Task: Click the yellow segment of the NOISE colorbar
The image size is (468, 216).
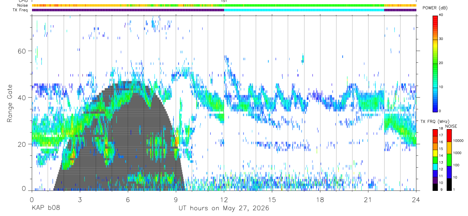Action: coord(449,148)
